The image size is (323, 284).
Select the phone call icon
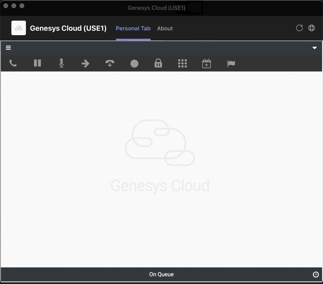tap(13, 63)
